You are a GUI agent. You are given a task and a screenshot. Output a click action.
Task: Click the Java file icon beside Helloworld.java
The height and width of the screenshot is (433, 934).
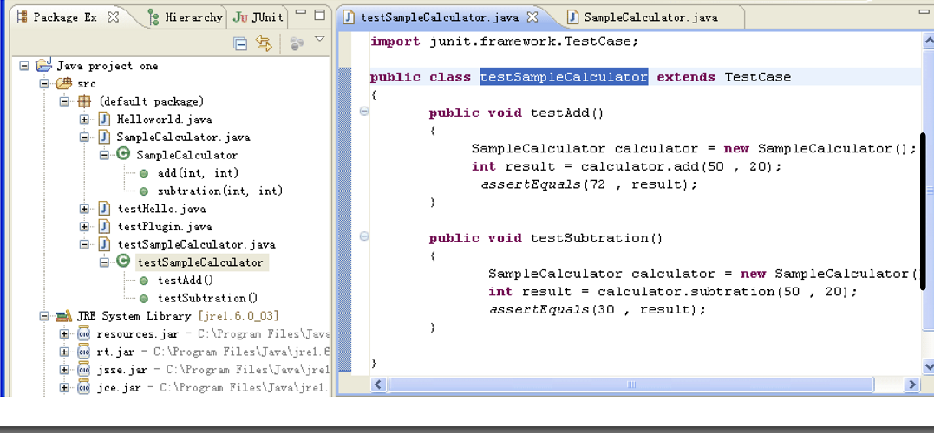pyautogui.click(x=104, y=120)
